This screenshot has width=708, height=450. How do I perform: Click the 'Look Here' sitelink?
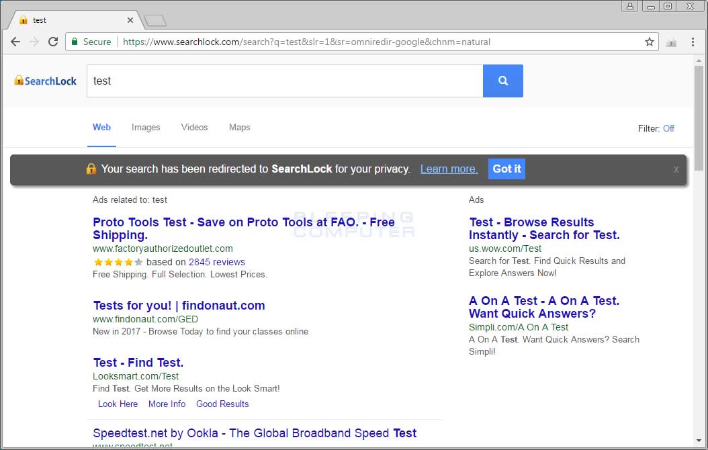click(118, 404)
